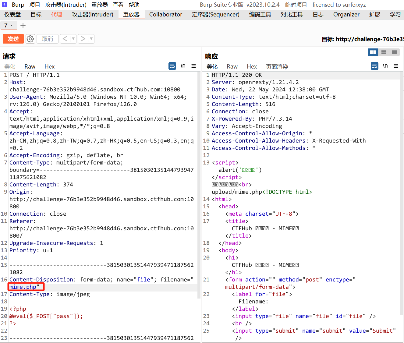Screen dimensions: 404x343
Task: Select request Hex view tab
Action: click(x=49, y=66)
